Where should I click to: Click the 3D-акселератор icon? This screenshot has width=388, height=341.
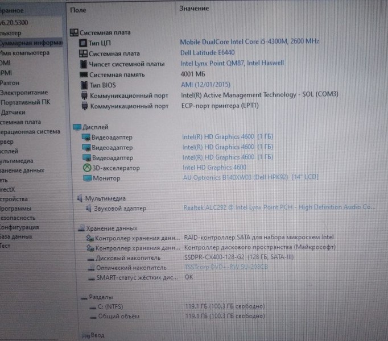pos(86,168)
